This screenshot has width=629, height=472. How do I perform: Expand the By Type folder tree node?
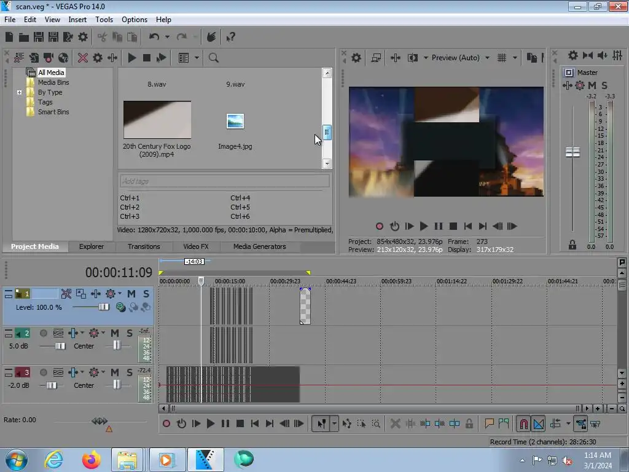pos(19,92)
